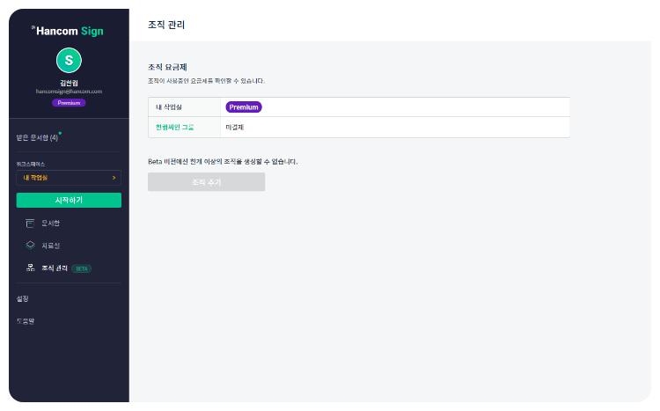
Task: Open the 자료실 menu item
Action: point(50,246)
